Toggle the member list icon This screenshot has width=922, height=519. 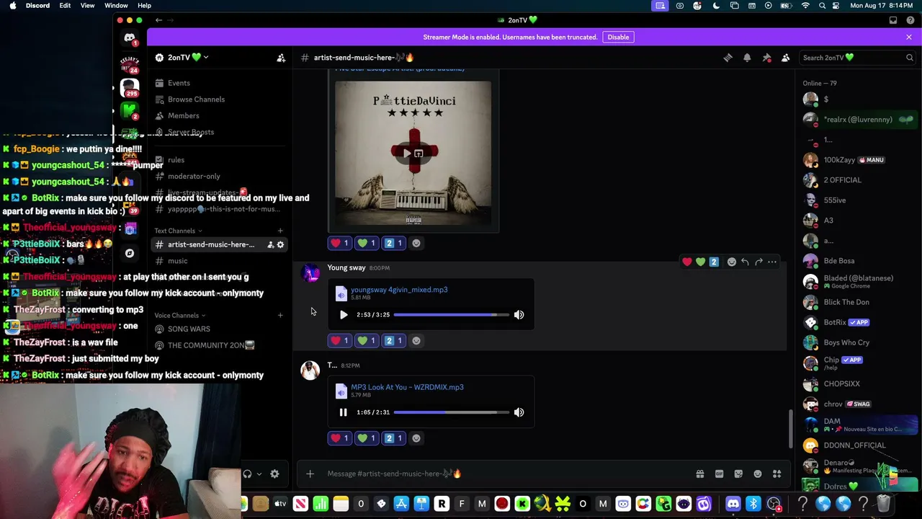click(x=786, y=58)
